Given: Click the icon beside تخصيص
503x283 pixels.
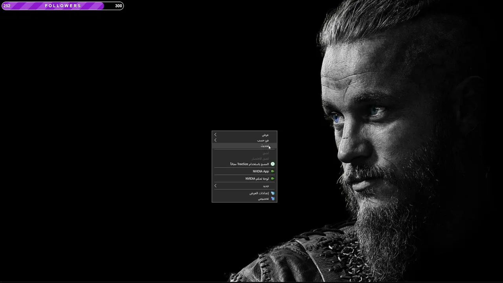Looking at the screenshot, I should coord(273,198).
